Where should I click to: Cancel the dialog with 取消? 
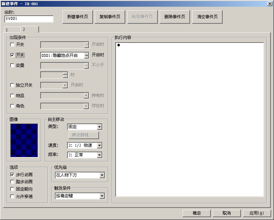coord(227,213)
